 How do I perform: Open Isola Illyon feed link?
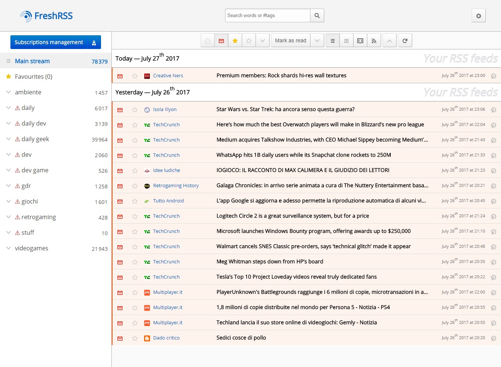point(165,110)
